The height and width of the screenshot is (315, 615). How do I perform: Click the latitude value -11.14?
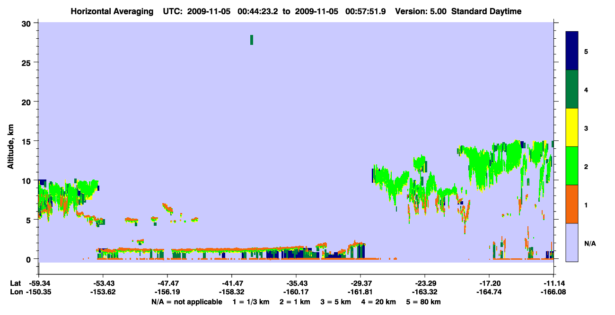pos(553,283)
